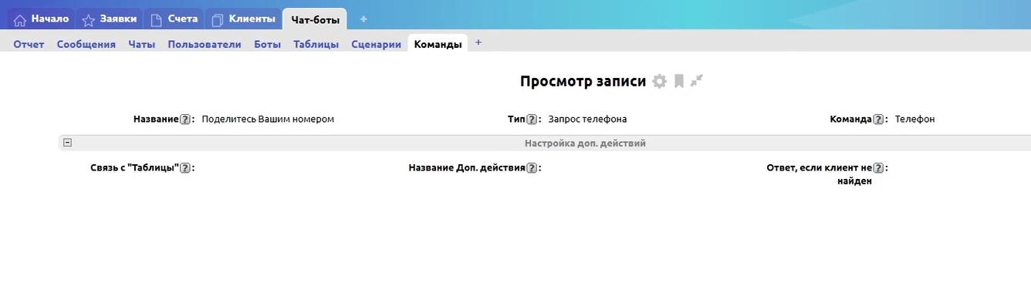
Task: Switch to the Пользователи subtab
Action: [x=205, y=44]
